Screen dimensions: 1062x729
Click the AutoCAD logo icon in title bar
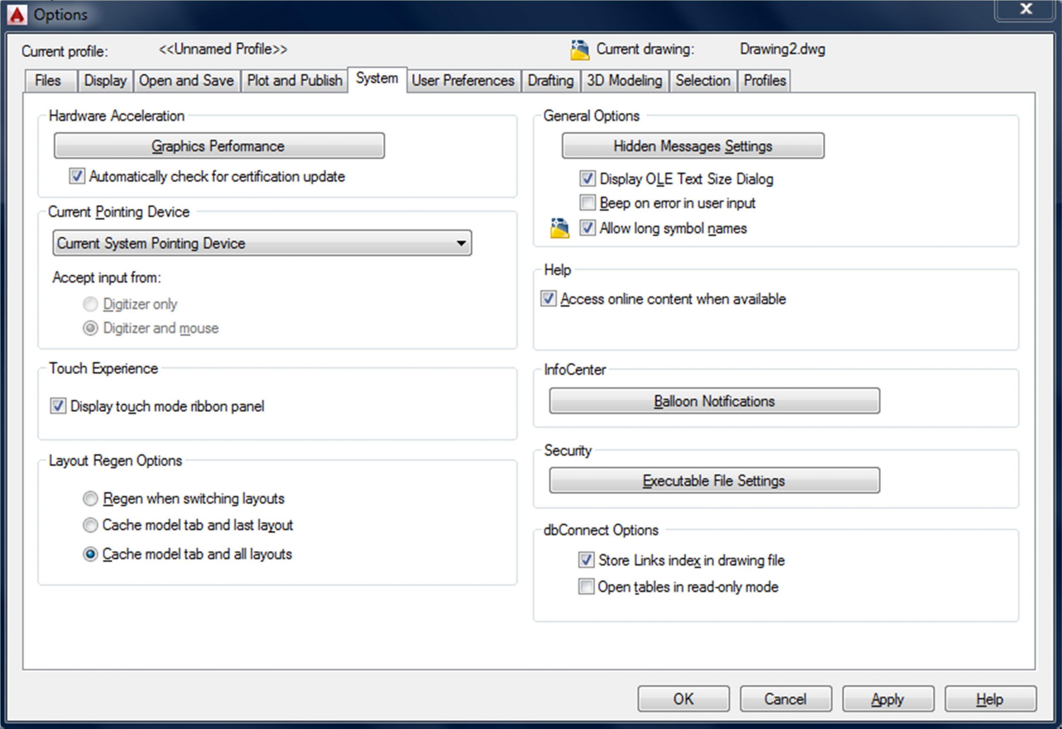pyautogui.click(x=17, y=15)
